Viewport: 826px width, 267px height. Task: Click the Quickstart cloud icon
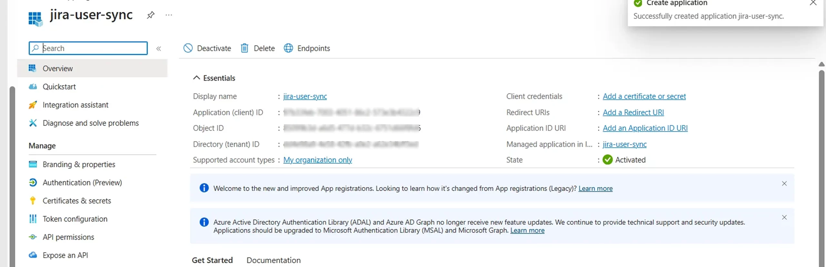pyautogui.click(x=33, y=87)
